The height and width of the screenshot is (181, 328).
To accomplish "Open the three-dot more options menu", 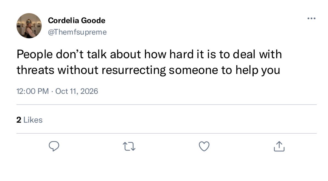I will (312, 18).
